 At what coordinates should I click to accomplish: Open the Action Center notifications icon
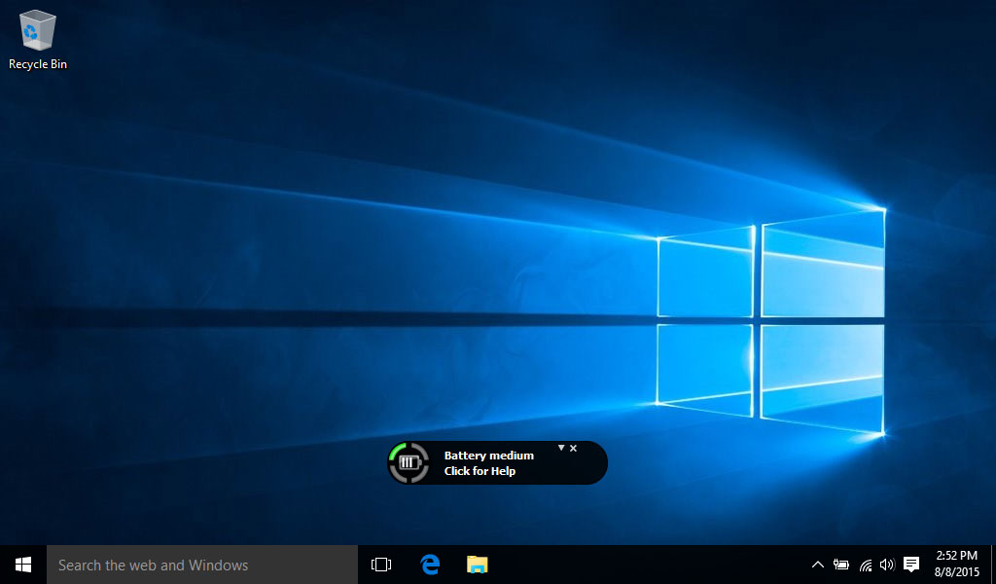(x=911, y=565)
